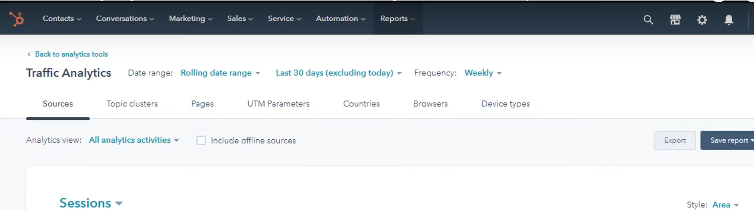Open the Marketing menu

191,18
